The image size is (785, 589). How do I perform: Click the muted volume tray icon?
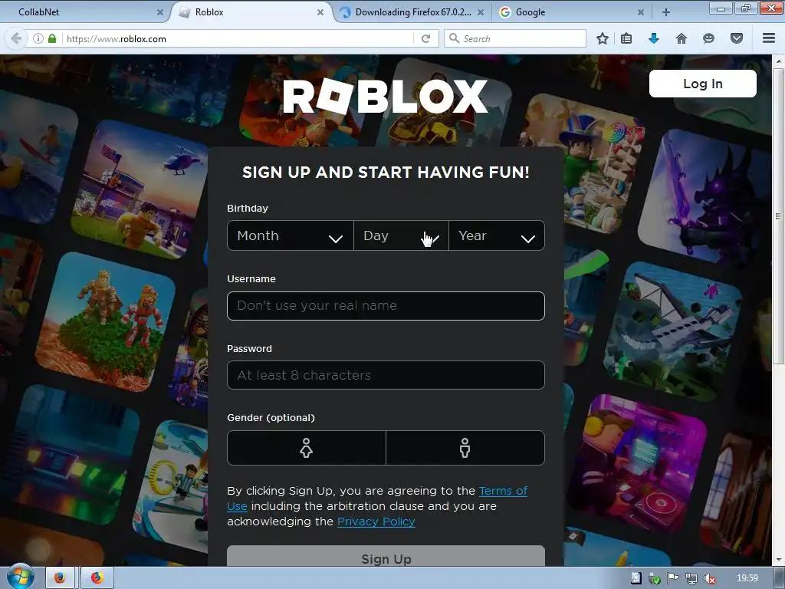coord(710,578)
